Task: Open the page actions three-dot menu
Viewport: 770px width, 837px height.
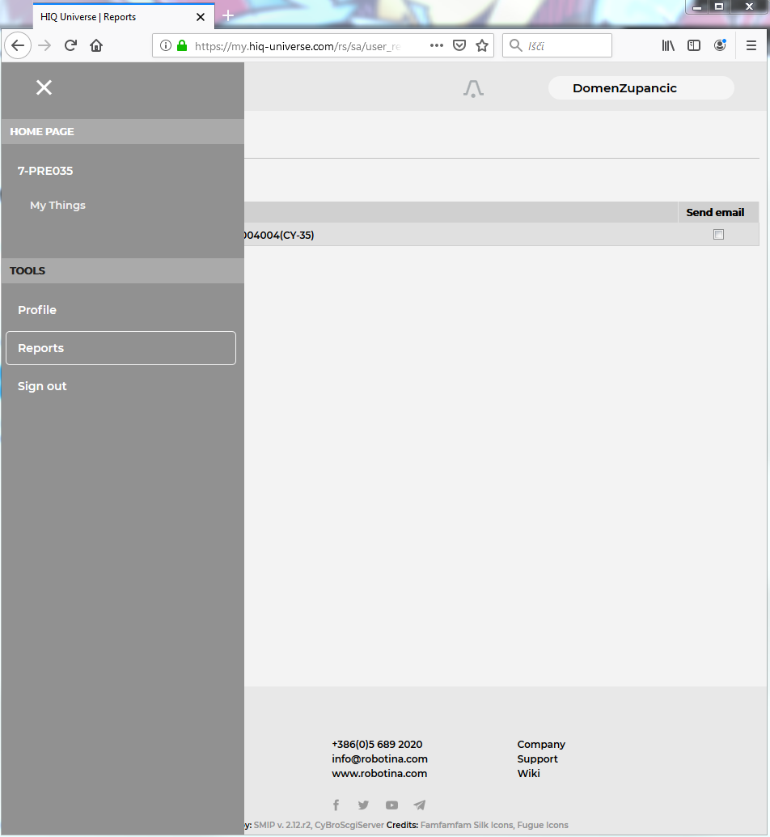Action: tap(437, 46)
